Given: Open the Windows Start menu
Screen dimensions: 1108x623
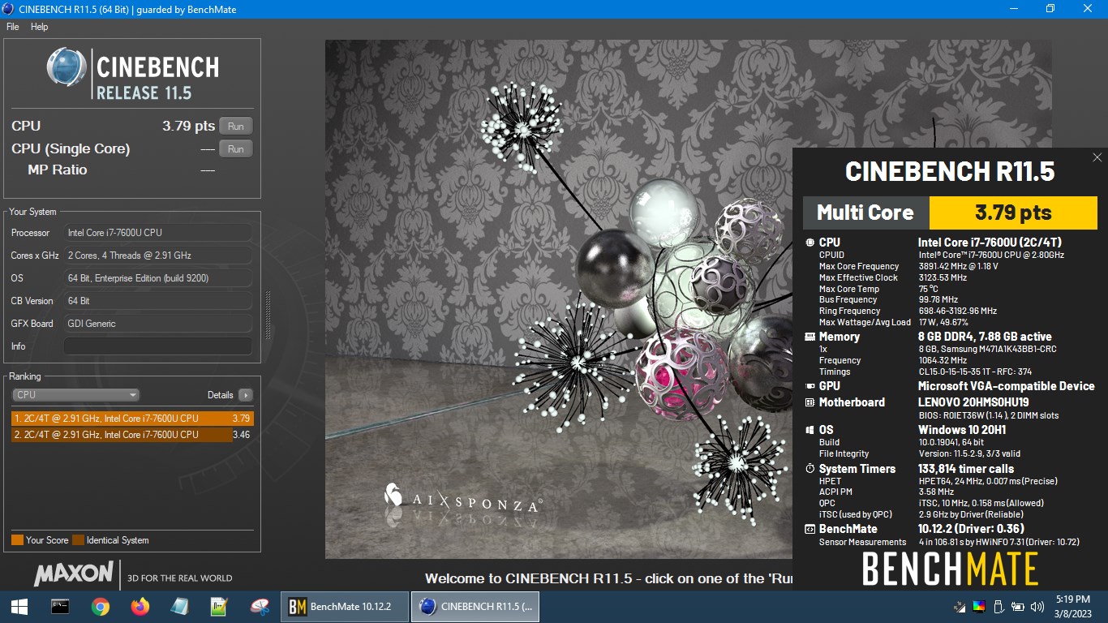Looking at the screenshot, I should coord(19,607).
